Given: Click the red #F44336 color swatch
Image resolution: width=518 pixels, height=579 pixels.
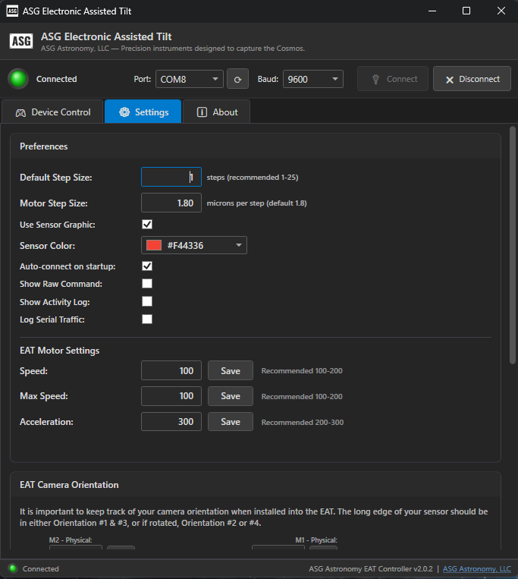Looking at the screenshot, I should point(154,245).
